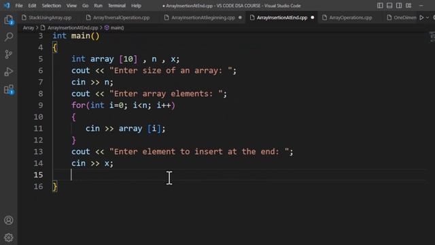Open the Selection menu
The image size is (435, 245).
coord(52,5)
